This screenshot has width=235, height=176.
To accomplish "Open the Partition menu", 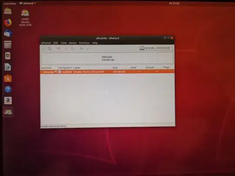I will [84, 43].
